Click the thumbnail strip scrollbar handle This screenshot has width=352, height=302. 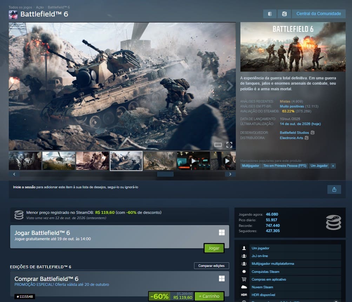point(165,174)
